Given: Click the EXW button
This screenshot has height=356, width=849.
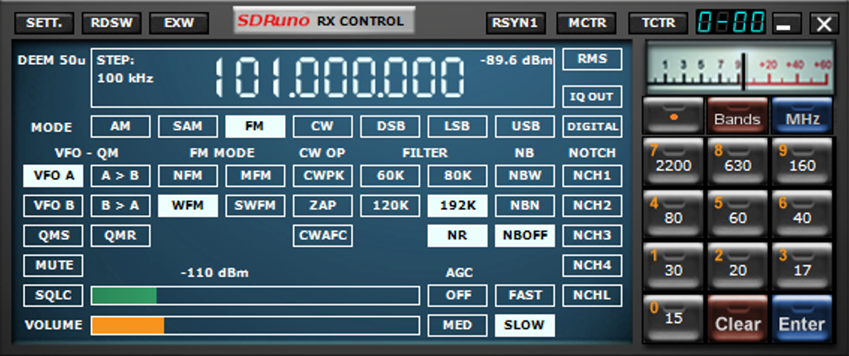Looking at the screenshot, I should [x=179, y=23].
